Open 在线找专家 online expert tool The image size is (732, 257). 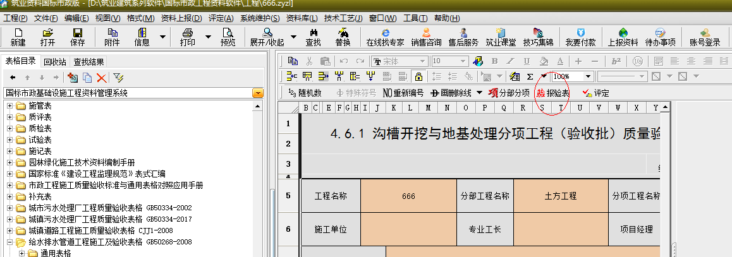[384, 37]
